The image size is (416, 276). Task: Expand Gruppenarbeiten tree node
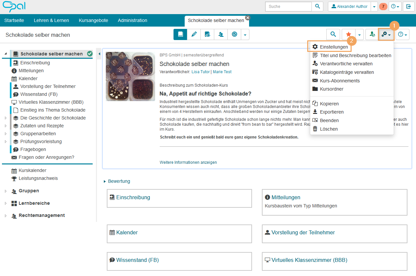pyautogui.click(x=6, y=134)
